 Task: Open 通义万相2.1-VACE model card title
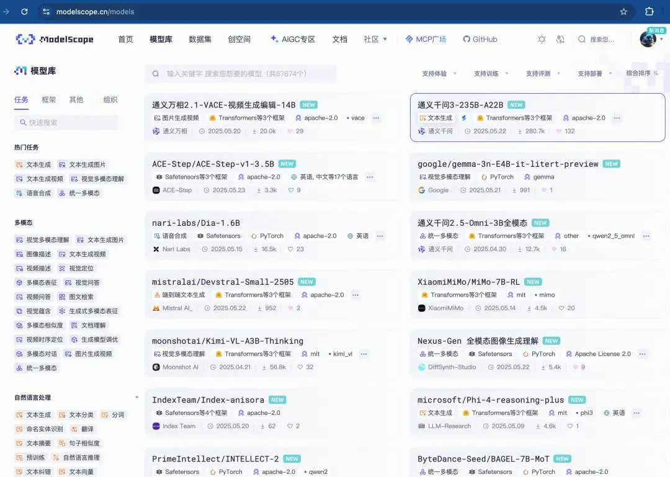[x=224, y=105]
